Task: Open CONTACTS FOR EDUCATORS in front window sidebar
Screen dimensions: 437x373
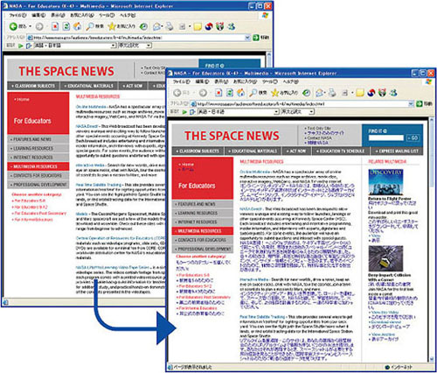Action: coord(203,240)
